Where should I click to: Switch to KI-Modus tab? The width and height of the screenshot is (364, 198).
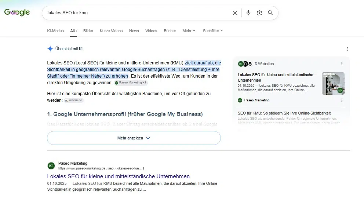55,31
